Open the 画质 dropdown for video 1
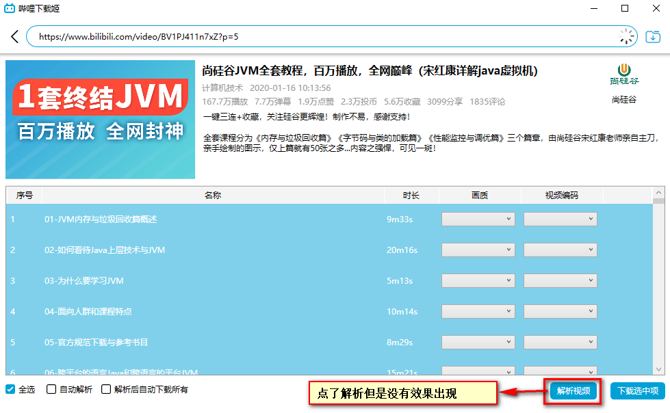This screenshot has height=413, width=670. tap(478, 219)
